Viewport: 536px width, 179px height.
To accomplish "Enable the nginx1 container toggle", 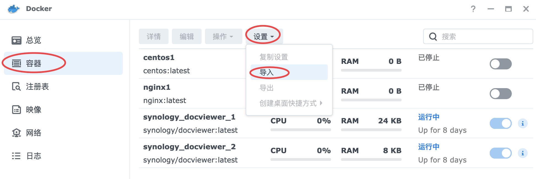I will (x=500, y=94).
